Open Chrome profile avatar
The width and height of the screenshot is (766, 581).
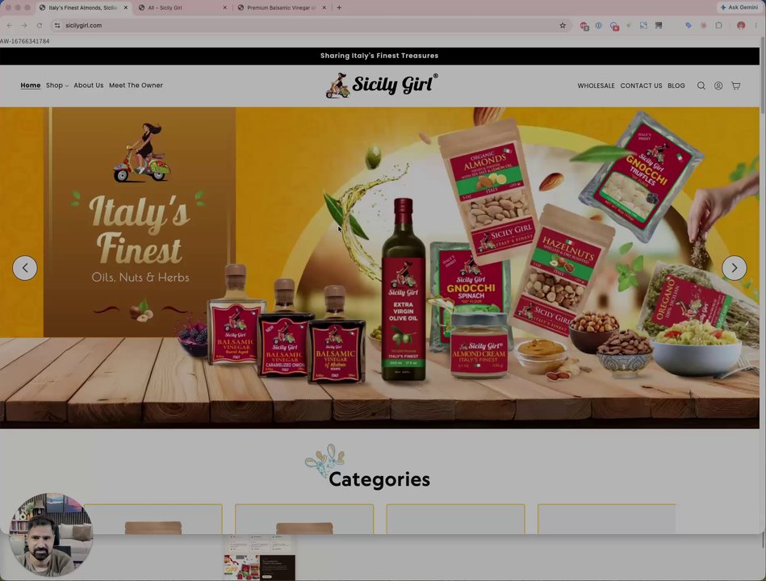[741, 25]
